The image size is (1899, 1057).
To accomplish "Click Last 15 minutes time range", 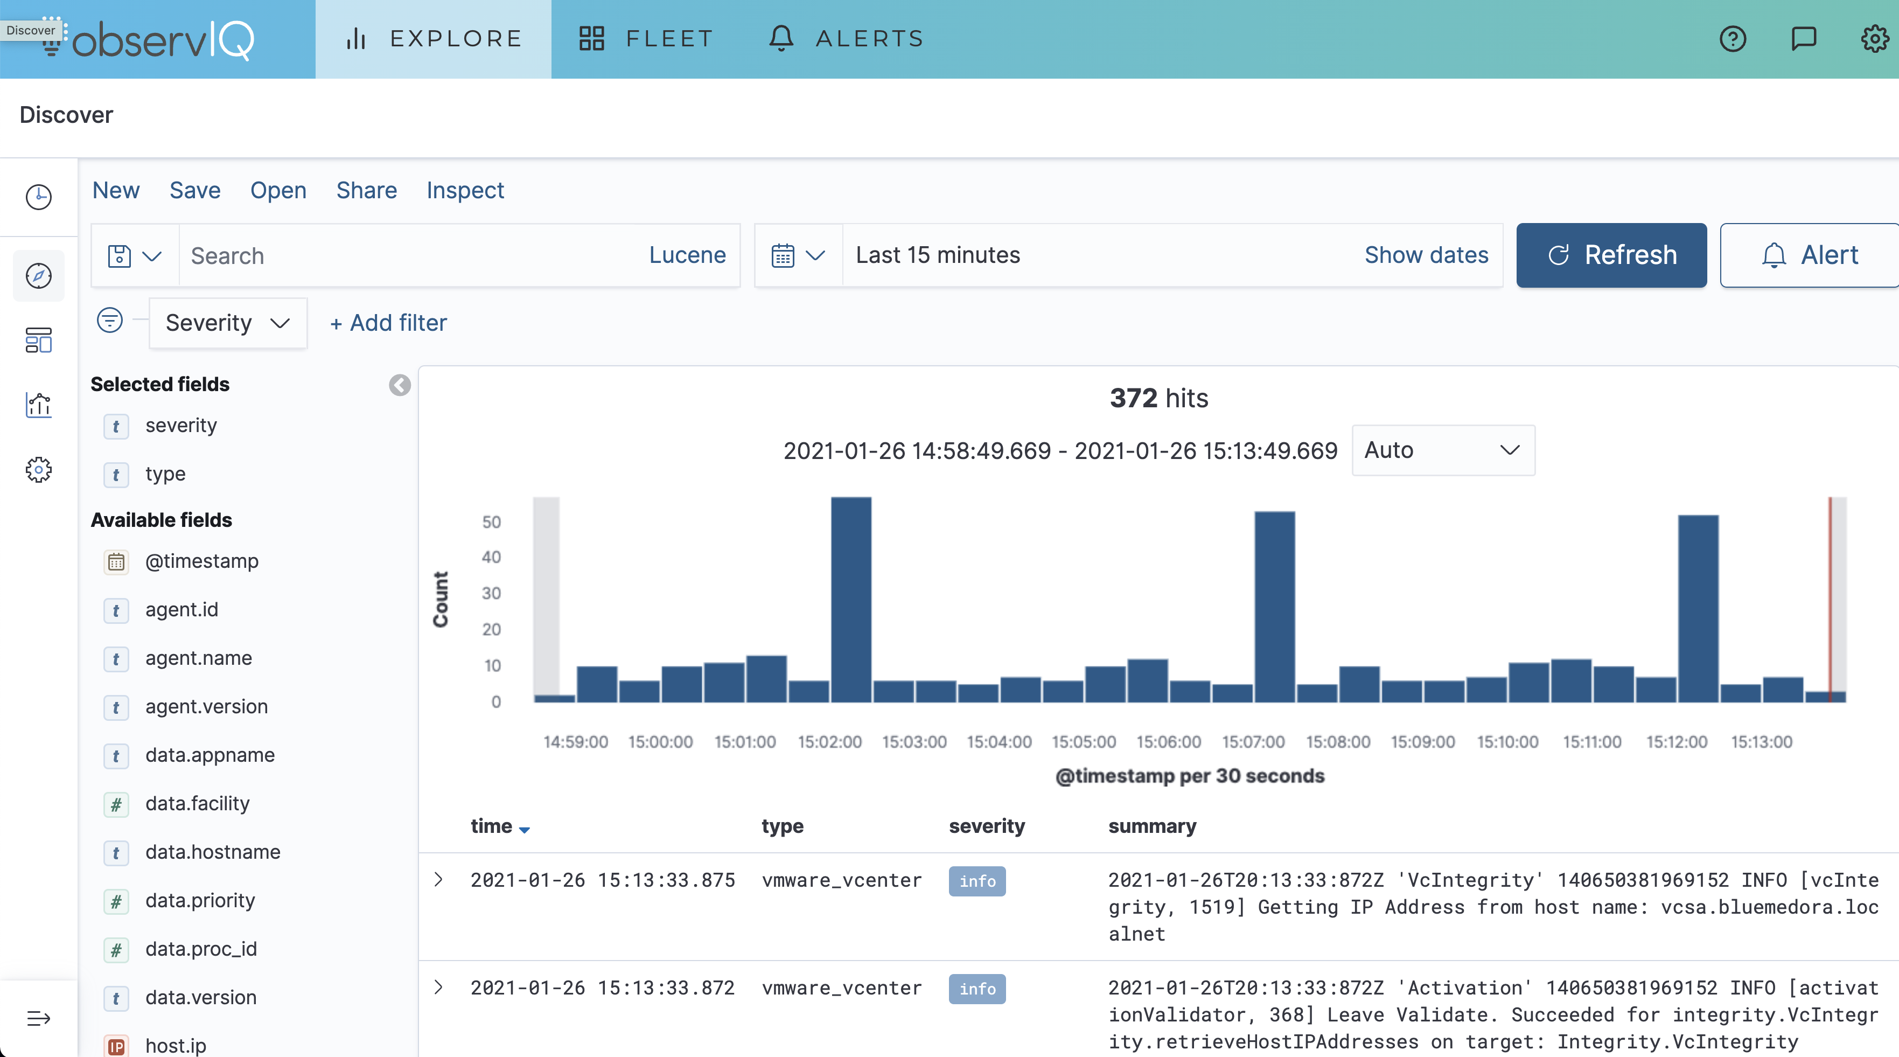I will click(938, 255).
